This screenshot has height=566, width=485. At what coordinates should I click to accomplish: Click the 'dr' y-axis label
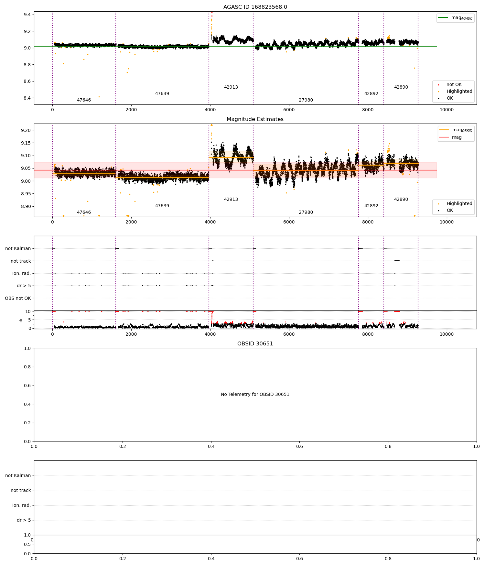tap(21, 320)
